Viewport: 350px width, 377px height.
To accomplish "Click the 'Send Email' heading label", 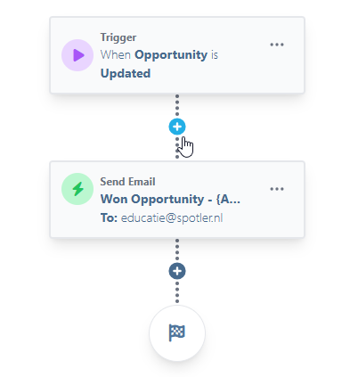I will (x=127, y=182).
